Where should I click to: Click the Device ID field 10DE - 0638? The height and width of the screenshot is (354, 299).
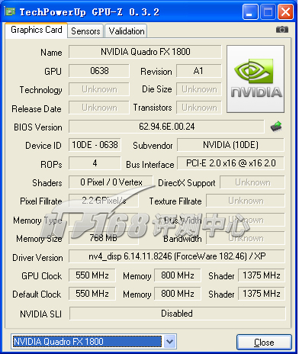(95, 145)
